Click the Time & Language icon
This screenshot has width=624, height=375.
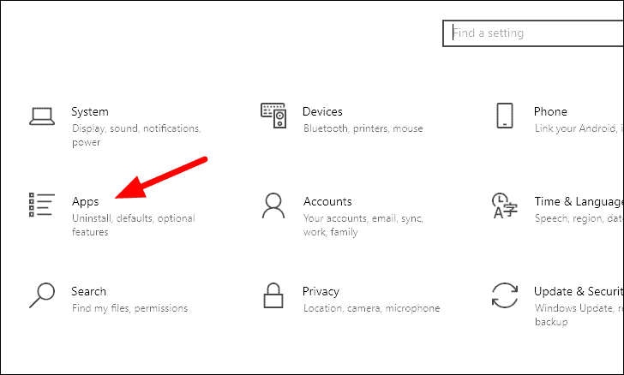(505, 205)
